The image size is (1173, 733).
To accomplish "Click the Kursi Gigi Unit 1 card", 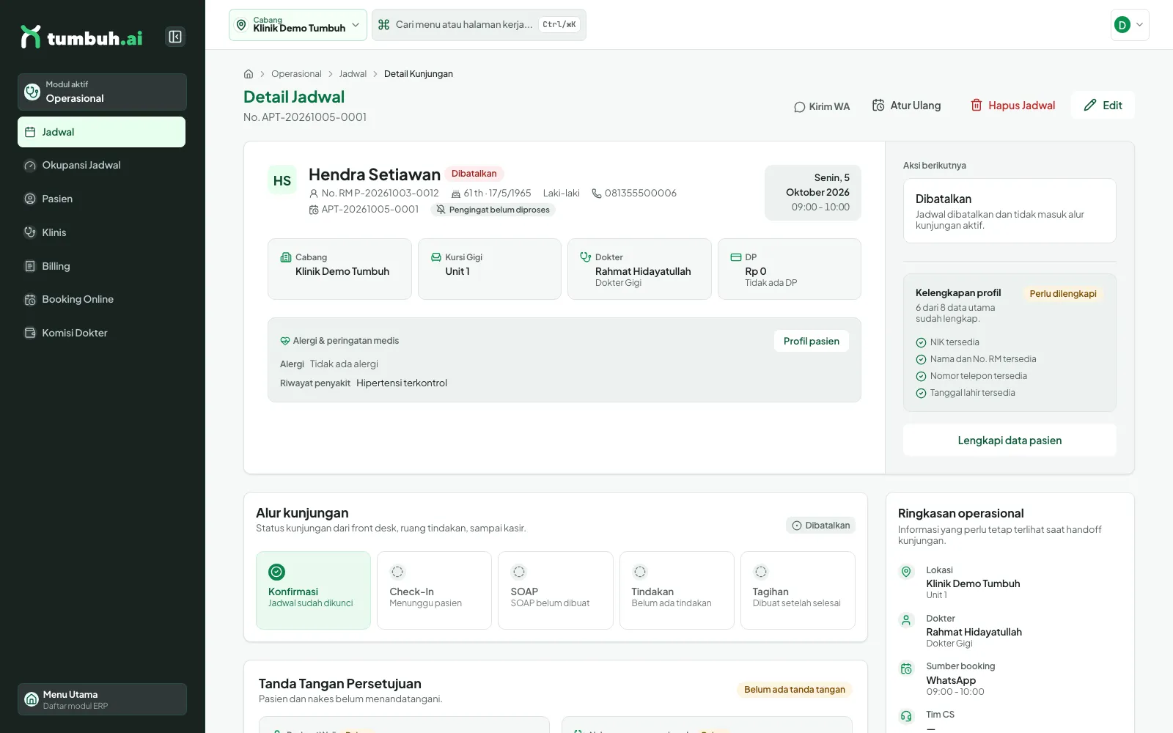I will tap(490, 269).
